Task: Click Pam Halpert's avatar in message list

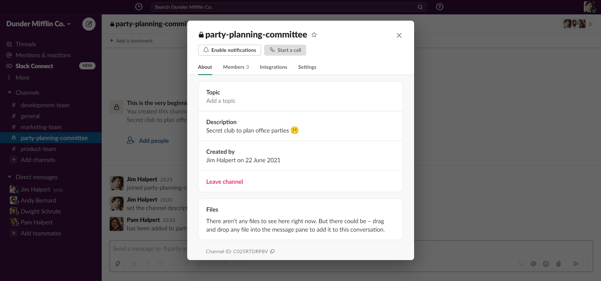Action: [x=116, y=224]
